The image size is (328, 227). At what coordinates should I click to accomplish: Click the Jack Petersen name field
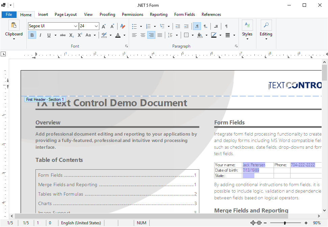point(254,165)
